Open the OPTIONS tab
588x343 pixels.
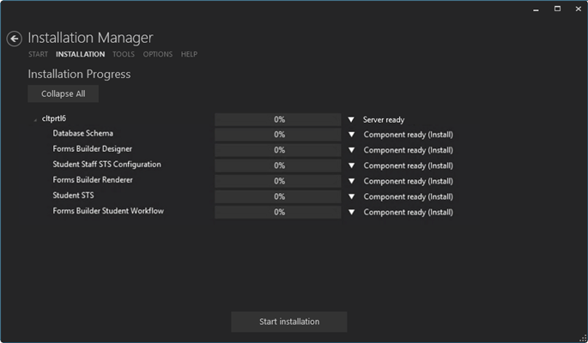point(158,54)
